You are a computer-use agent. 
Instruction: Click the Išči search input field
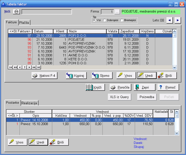tap(47, 12)
